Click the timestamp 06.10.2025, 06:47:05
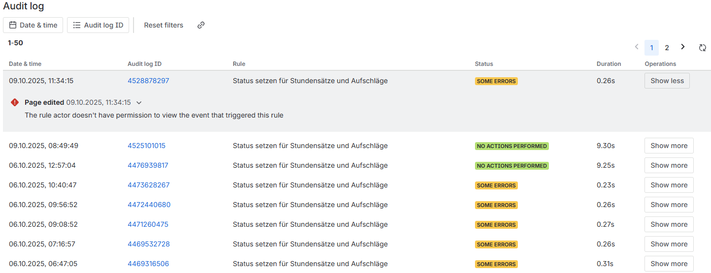This screenshot has height=273, width=711. 43,264
